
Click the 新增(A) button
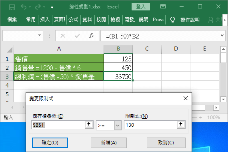point(109,143)
